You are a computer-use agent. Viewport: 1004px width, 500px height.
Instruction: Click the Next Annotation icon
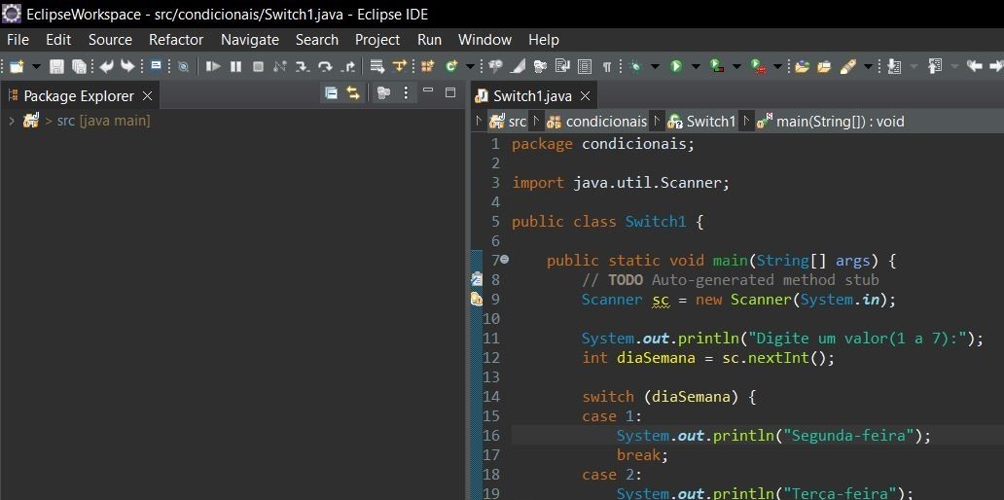tap(894, 66)
